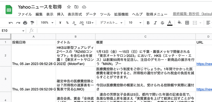Open the ツール menu
Viewport: 212px width, 102px height.
coord(105,14)
